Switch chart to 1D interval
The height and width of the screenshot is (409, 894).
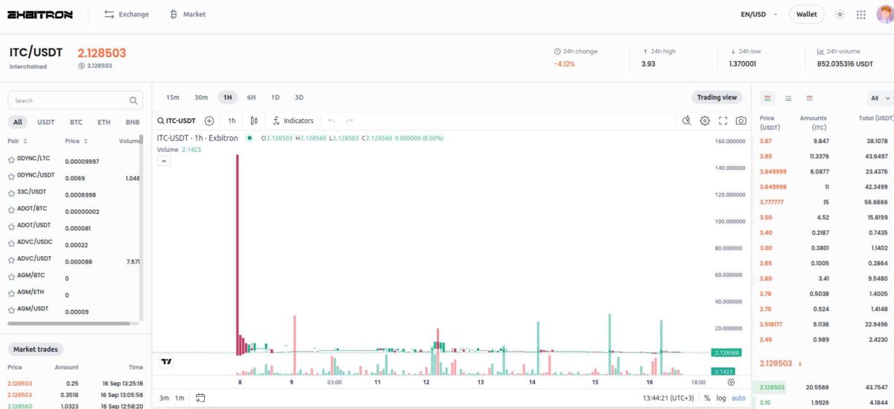275,98
